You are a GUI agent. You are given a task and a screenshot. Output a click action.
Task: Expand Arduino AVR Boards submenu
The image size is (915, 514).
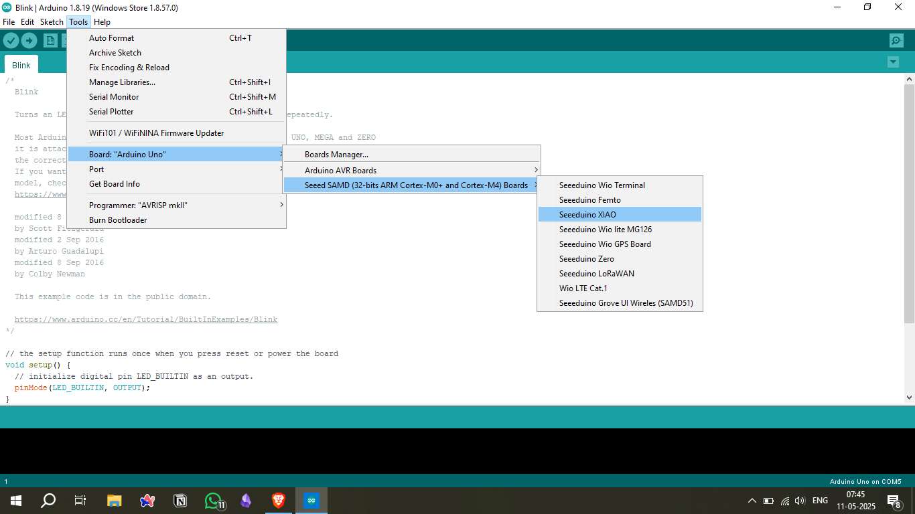[x=411, y=171]
